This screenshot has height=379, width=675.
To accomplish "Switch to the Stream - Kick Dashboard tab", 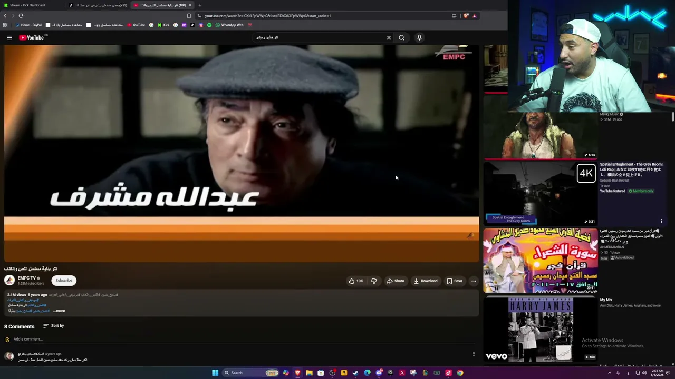I will coord(32,5).
